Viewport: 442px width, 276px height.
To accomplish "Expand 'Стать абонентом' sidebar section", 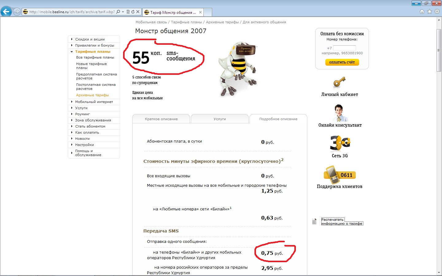I will click(x=90, y=126).
